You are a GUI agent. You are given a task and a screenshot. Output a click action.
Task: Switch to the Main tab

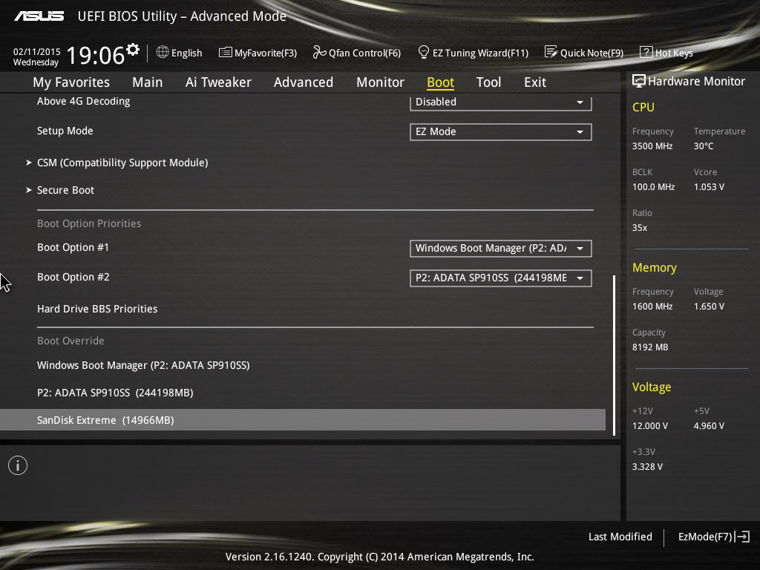click(x=148, y=82)
